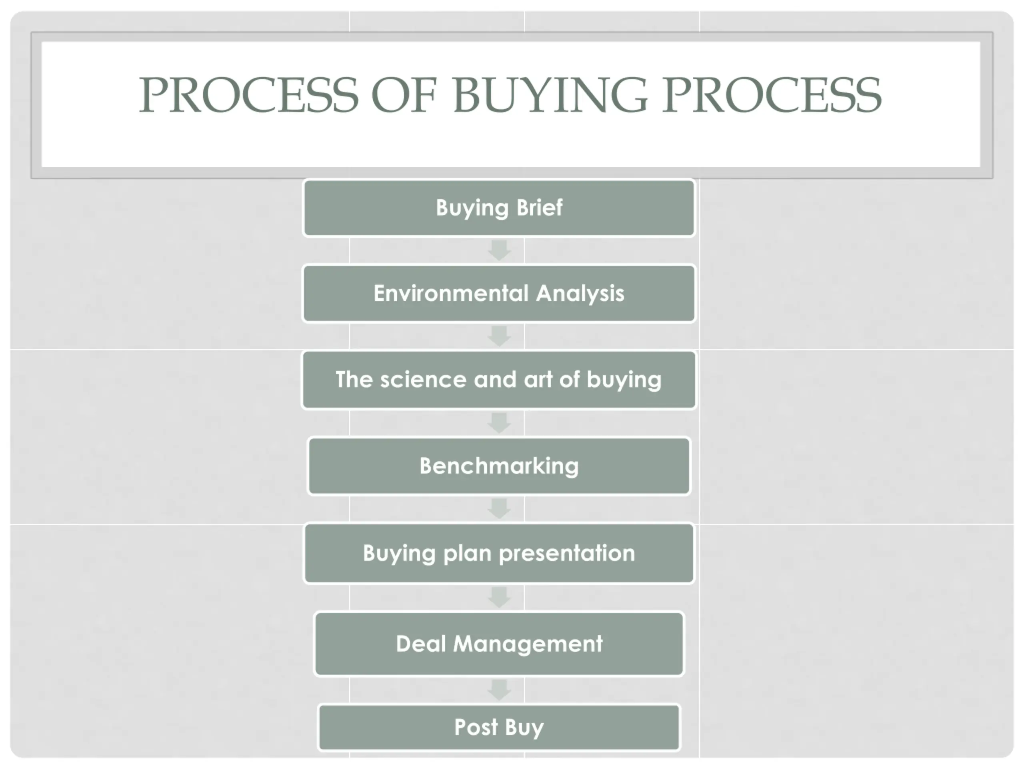The height and width of the screenshot is (768, 1024).
Task: Select The science and art of buying box
Action: click(498, 380)
